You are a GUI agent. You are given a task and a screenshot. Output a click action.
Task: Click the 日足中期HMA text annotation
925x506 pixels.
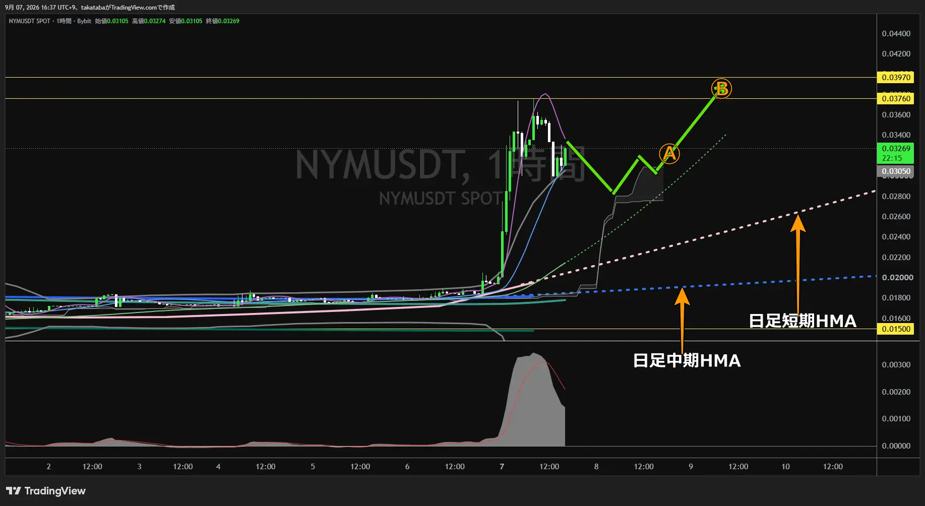tap(687, 360)
